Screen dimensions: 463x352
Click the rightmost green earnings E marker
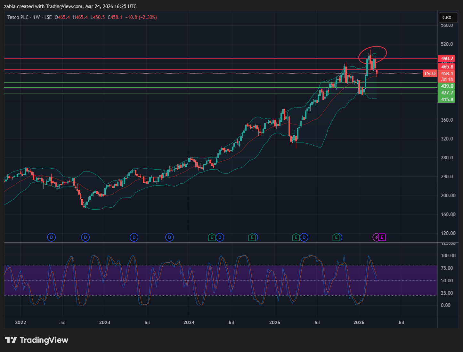pos(336,237)
